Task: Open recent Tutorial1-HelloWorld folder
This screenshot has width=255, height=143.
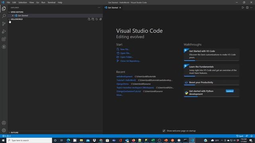Action: (126, 80)
